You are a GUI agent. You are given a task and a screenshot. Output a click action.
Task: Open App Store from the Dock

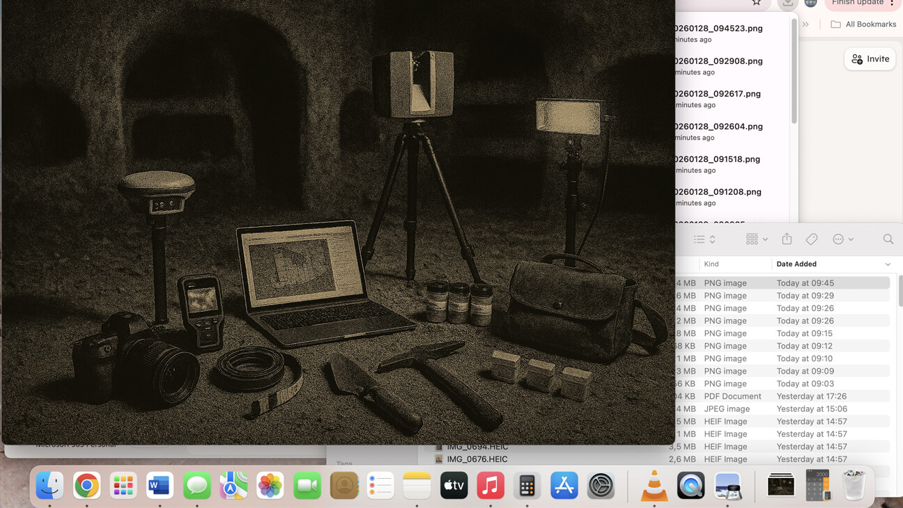(564, 485)
